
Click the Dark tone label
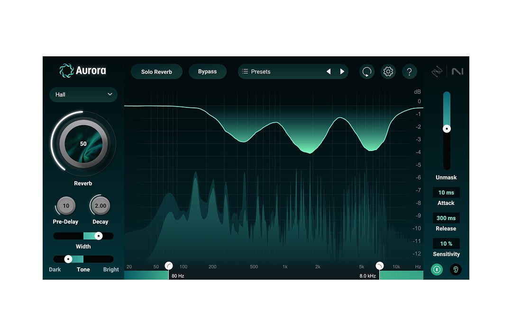tap(55, 270)
